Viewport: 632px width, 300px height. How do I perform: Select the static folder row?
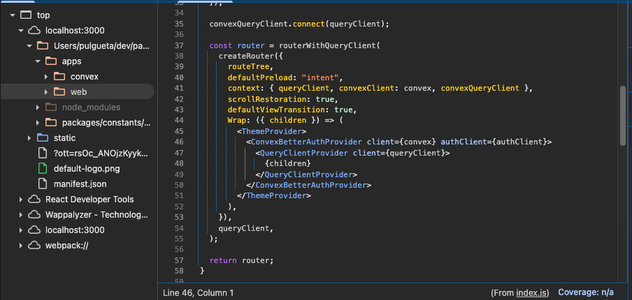coord(78,138)
